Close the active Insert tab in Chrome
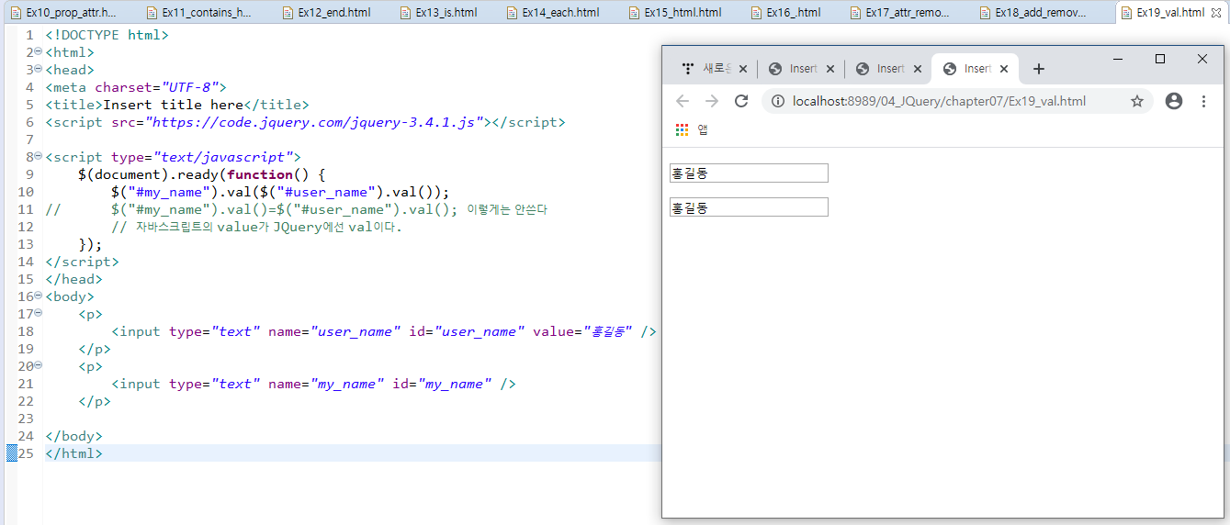This screenshot has height=525, width=1230. [x=1004, y=69]
